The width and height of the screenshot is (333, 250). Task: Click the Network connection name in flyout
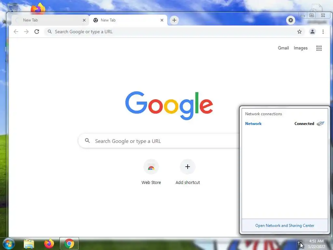(x=253, y=123)
